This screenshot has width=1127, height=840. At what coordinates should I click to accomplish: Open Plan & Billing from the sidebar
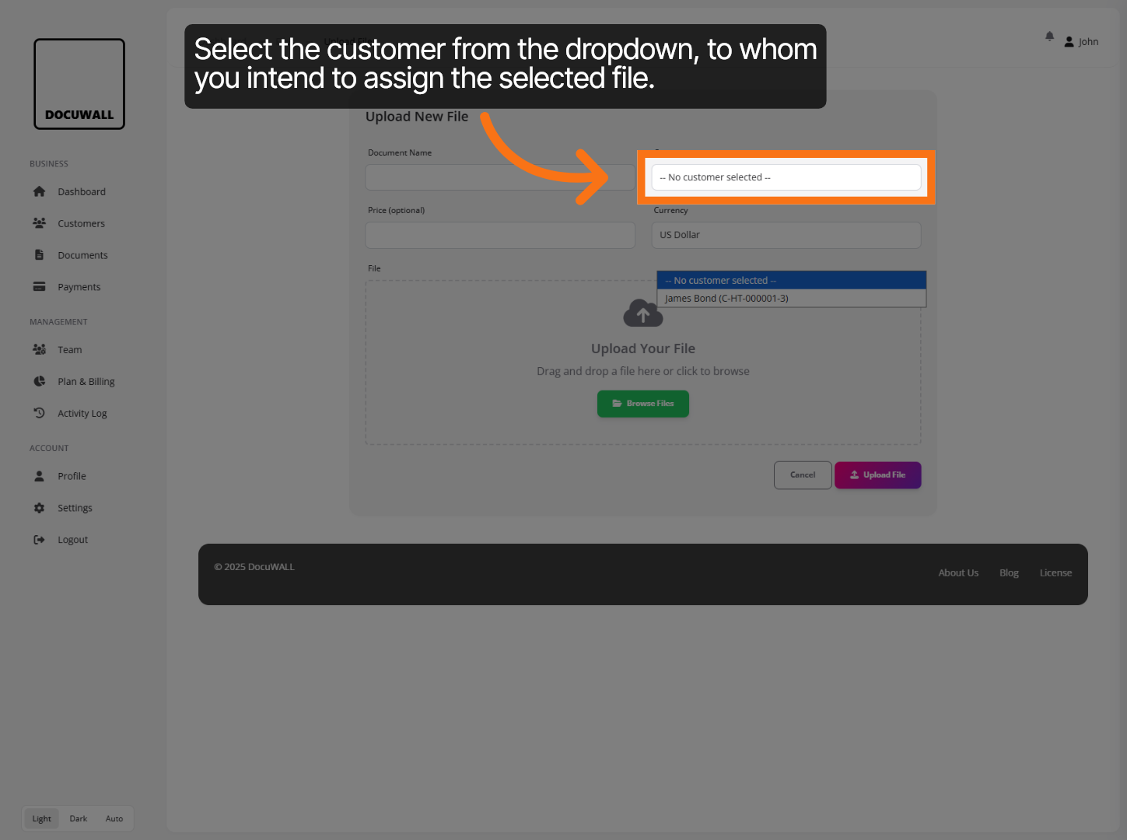pos(39,381)
